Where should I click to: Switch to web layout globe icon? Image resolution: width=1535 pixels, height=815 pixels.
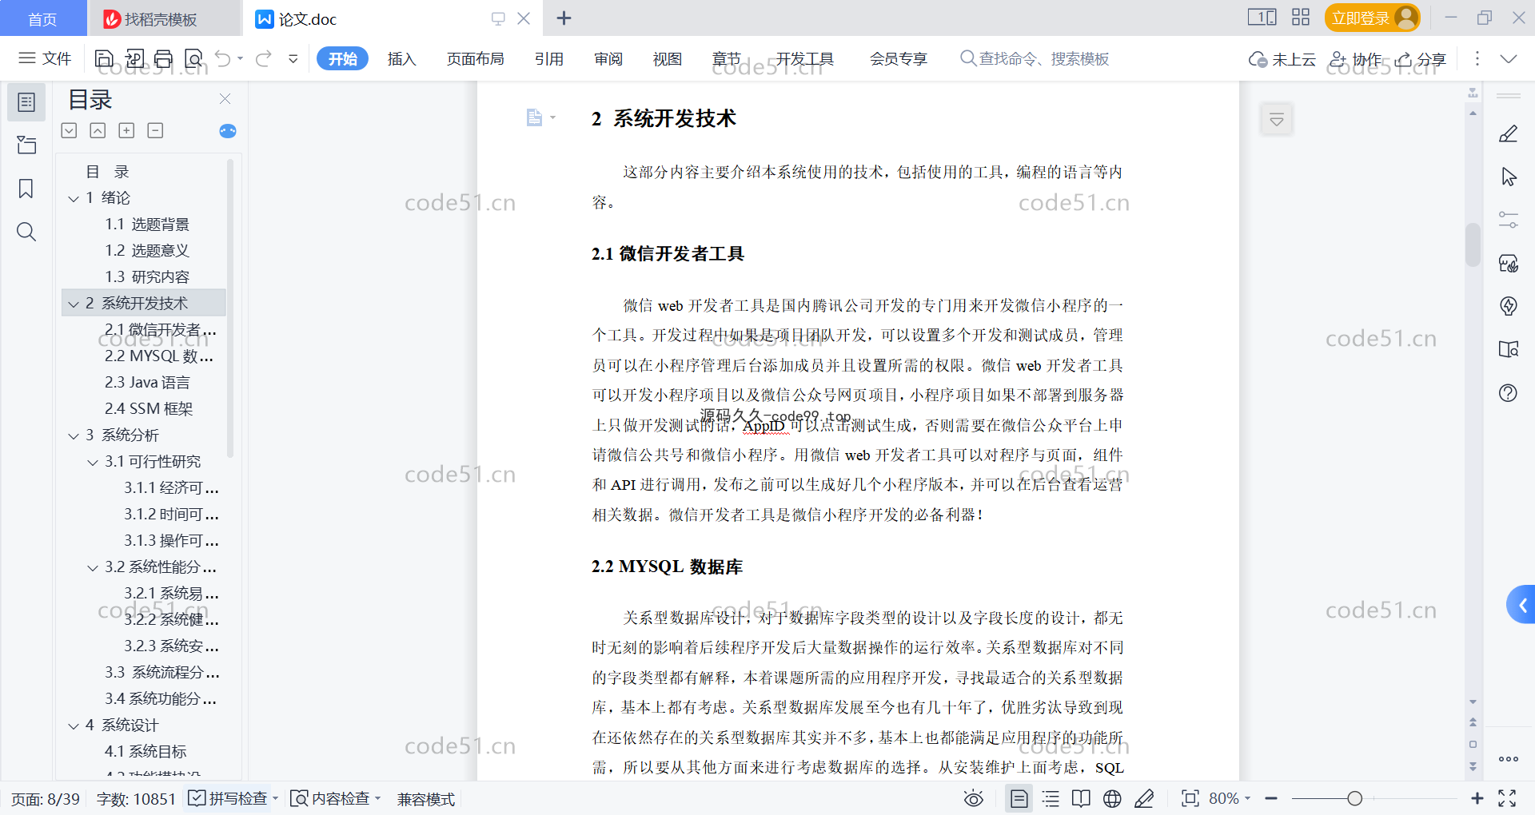(x=1112, y=798)
